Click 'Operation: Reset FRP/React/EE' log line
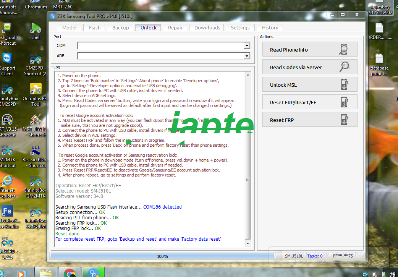 88,186
